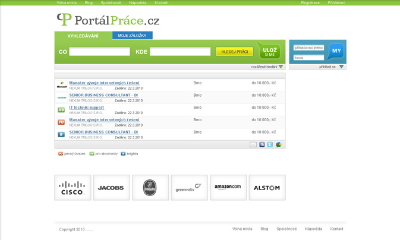This screenshot has height=240, width=400.
Task: Click the Twitter share icon
Action: (270, 144)
